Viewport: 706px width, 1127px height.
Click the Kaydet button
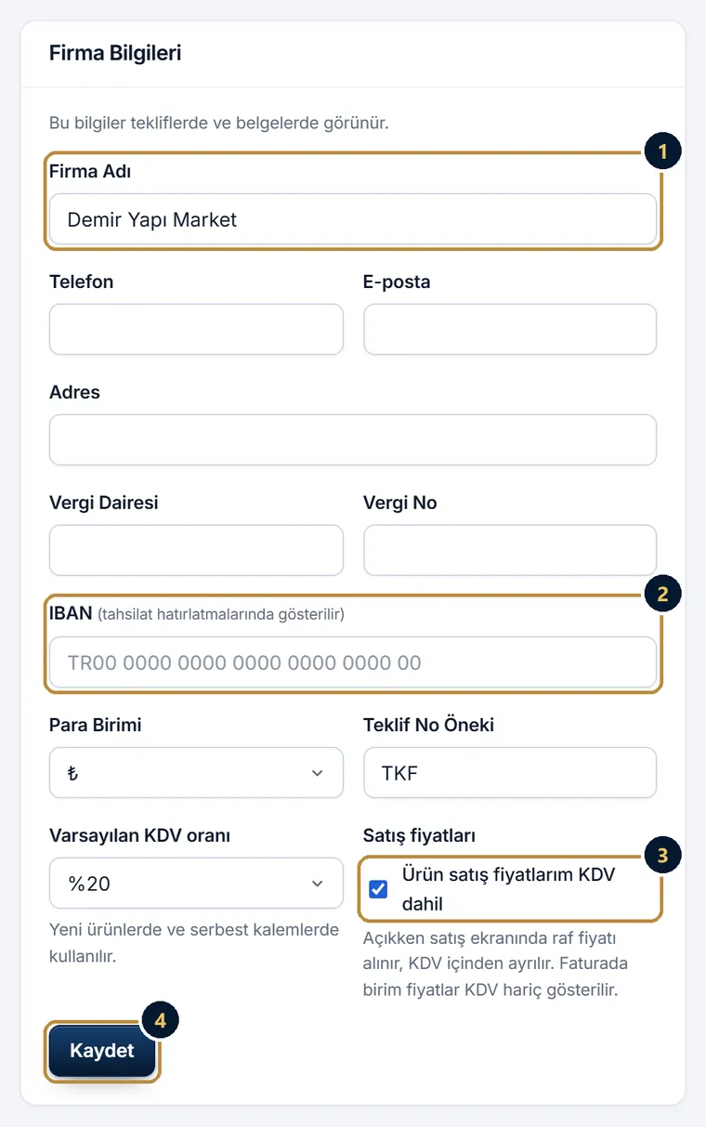[x=102, y=1051]
